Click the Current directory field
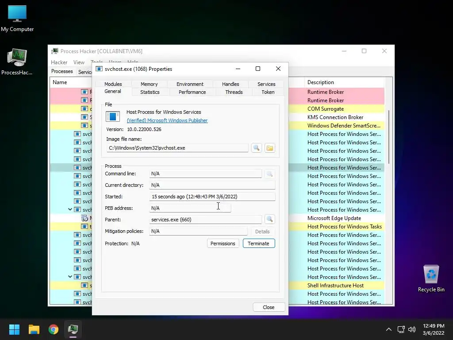453x340 pixels. click(x=212, y=185)
